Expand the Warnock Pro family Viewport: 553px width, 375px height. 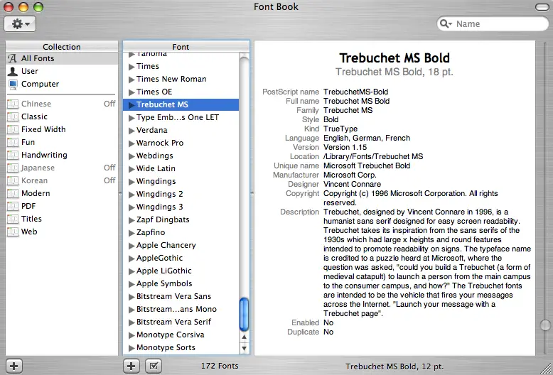(x=131, y=143)
